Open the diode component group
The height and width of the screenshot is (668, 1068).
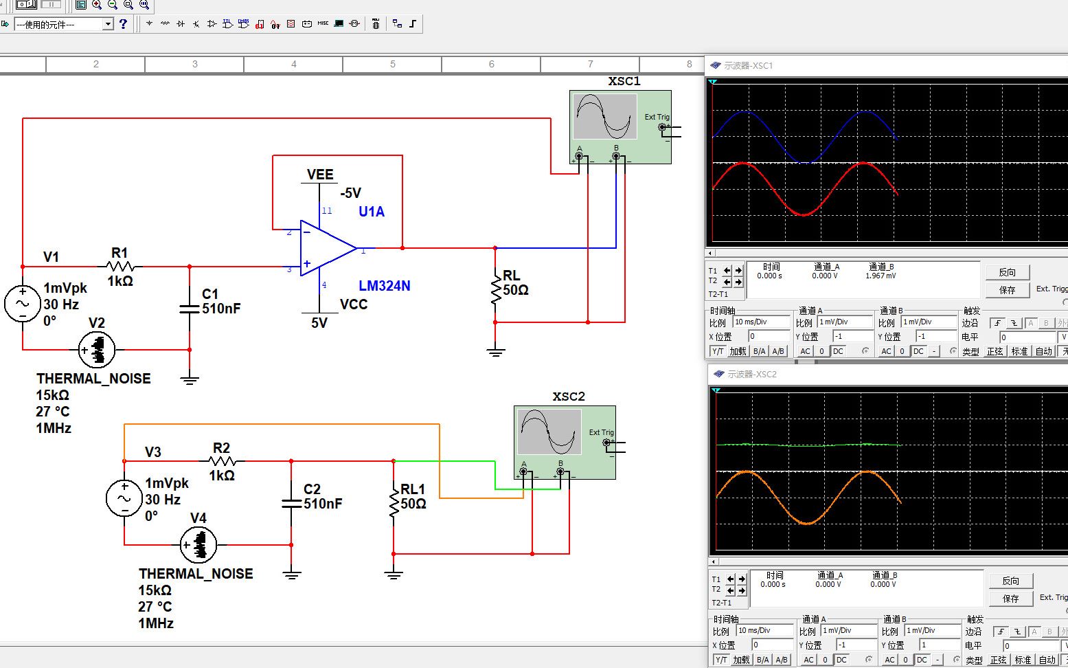click(181, 24)
